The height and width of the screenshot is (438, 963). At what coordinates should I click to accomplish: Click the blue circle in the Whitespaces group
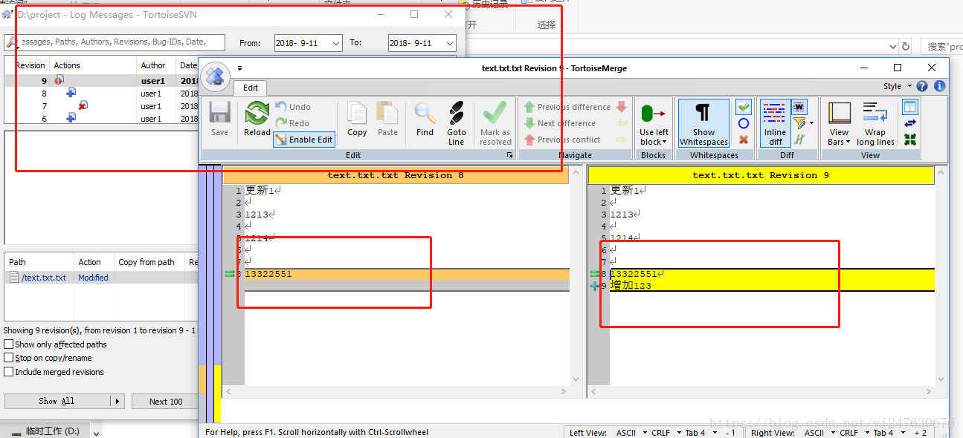(x=744, y=123)
